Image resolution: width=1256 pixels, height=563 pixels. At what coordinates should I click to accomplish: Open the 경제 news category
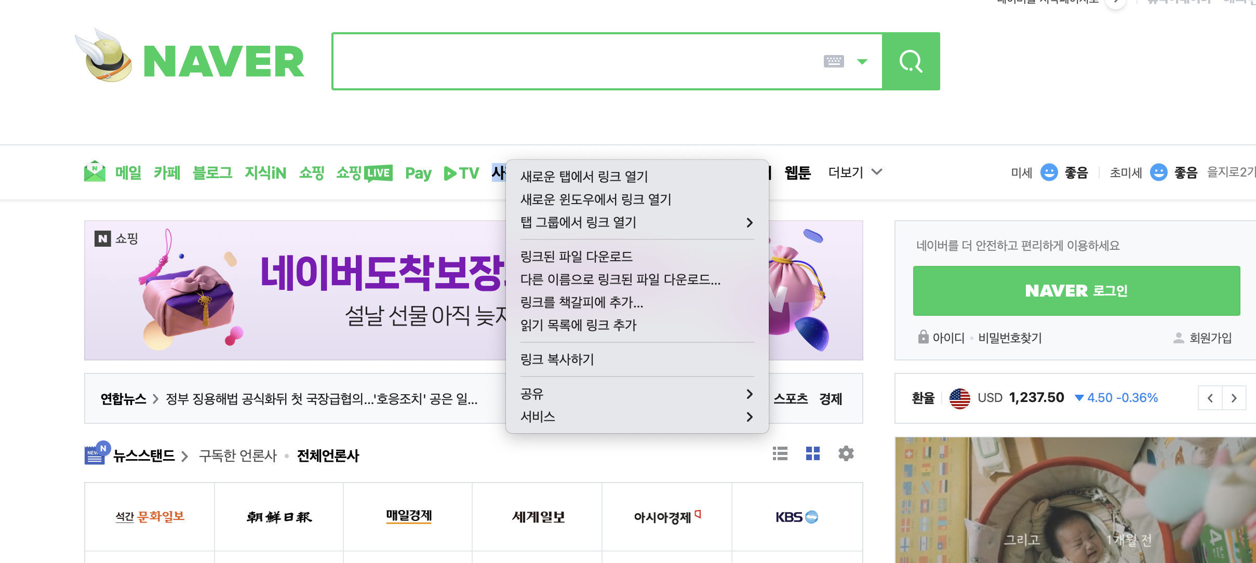point(831,399)
